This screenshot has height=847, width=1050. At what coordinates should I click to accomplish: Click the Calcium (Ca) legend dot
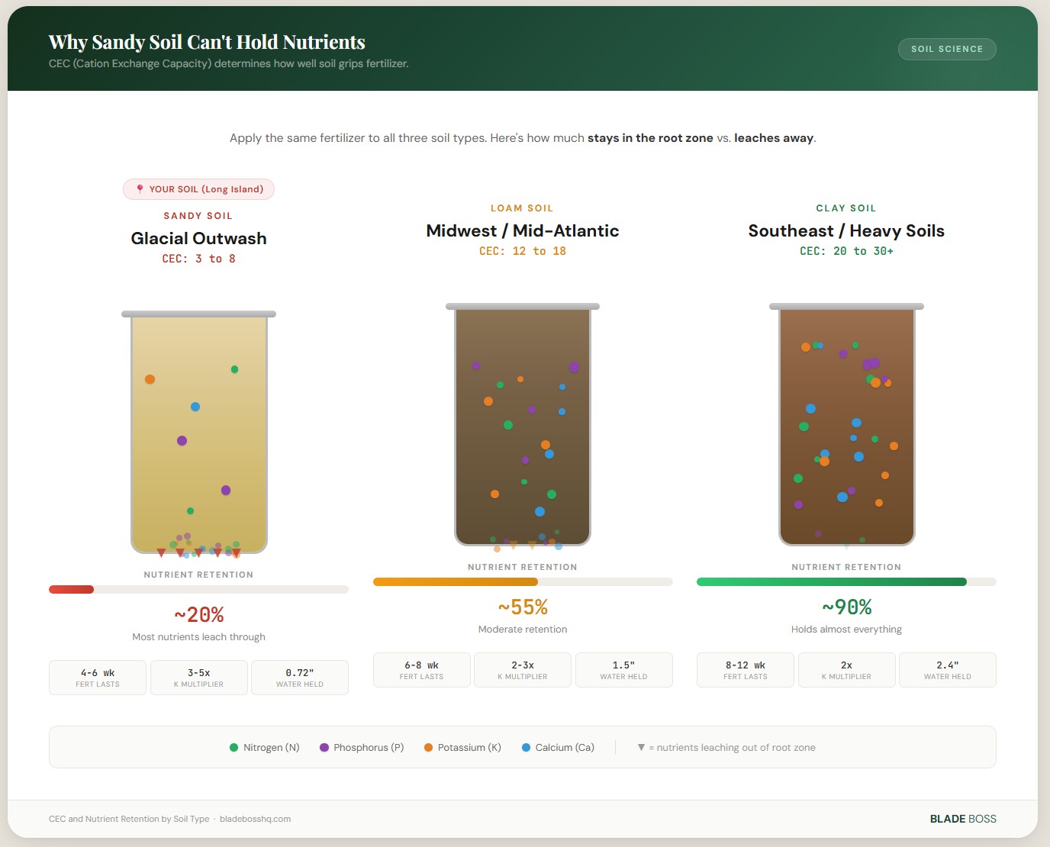coord(526,747)
